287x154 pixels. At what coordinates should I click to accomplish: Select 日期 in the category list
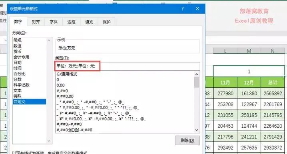click(29, 63)
